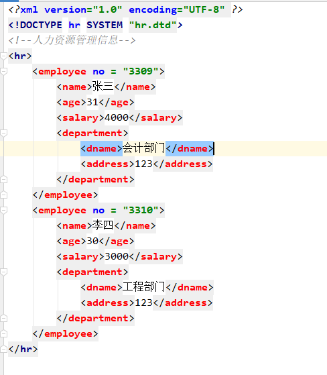Click the first </employee> closing tag
Image resolution: width=327 pixels, height=375 pixels.
(66, 195)
